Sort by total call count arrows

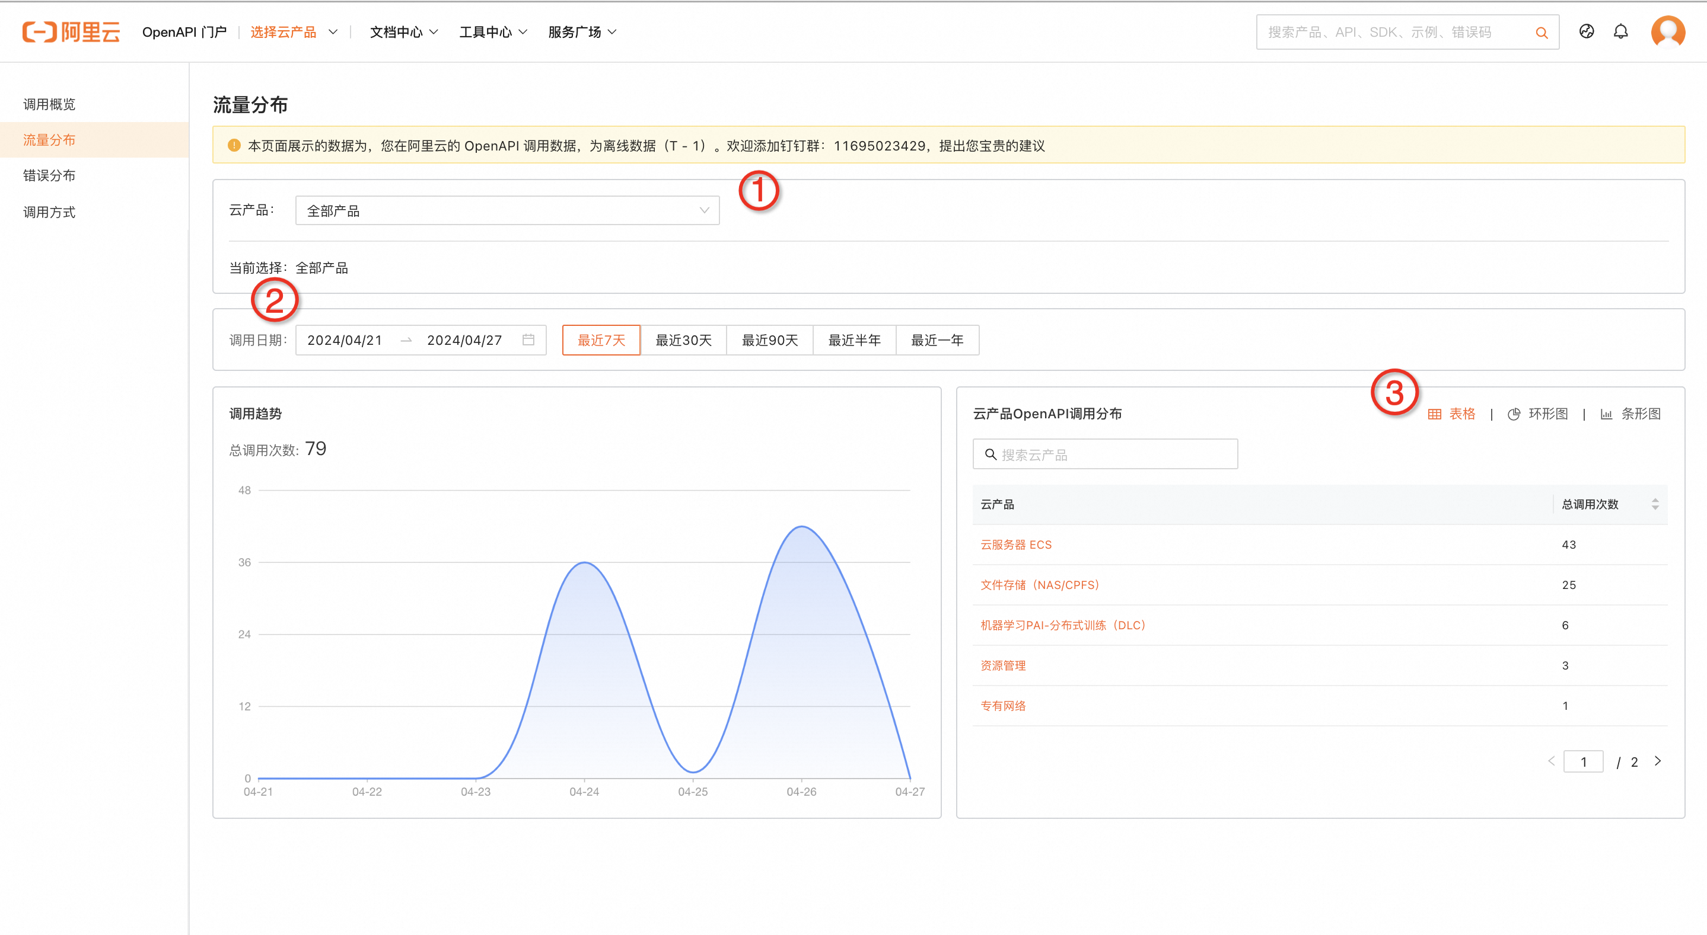1655,505
